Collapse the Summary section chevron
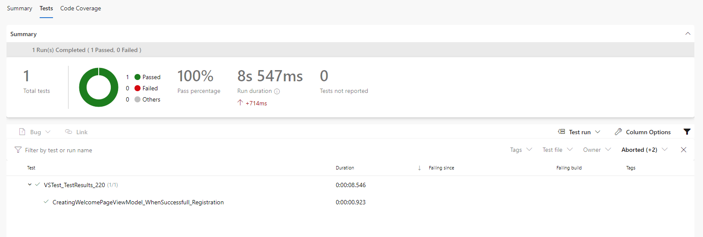The height and width of the screenshot is (237, 703). pyautogui.click(x=688, y=34)
